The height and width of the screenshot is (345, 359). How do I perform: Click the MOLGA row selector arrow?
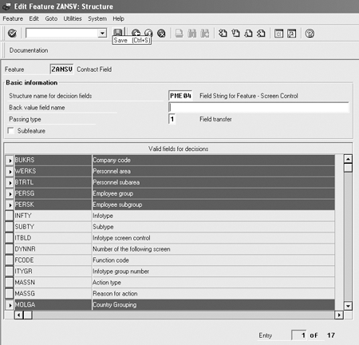(10, 305)
